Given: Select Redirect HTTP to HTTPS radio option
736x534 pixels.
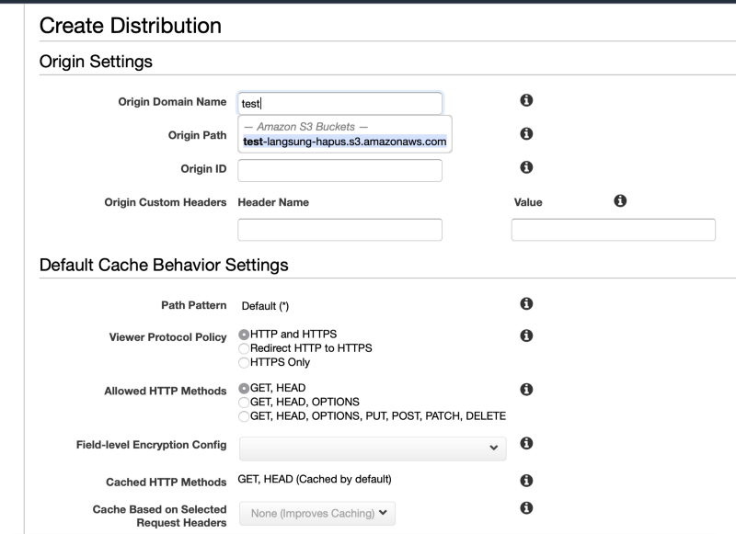Looking at the screenshot, I should 244,348.
